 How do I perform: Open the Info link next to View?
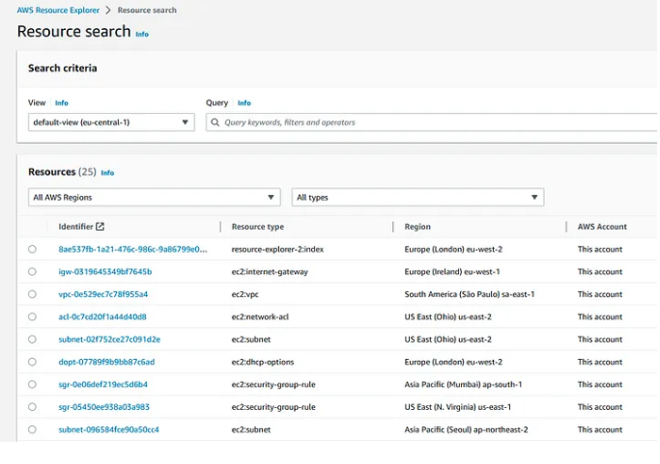pos(62,102)
